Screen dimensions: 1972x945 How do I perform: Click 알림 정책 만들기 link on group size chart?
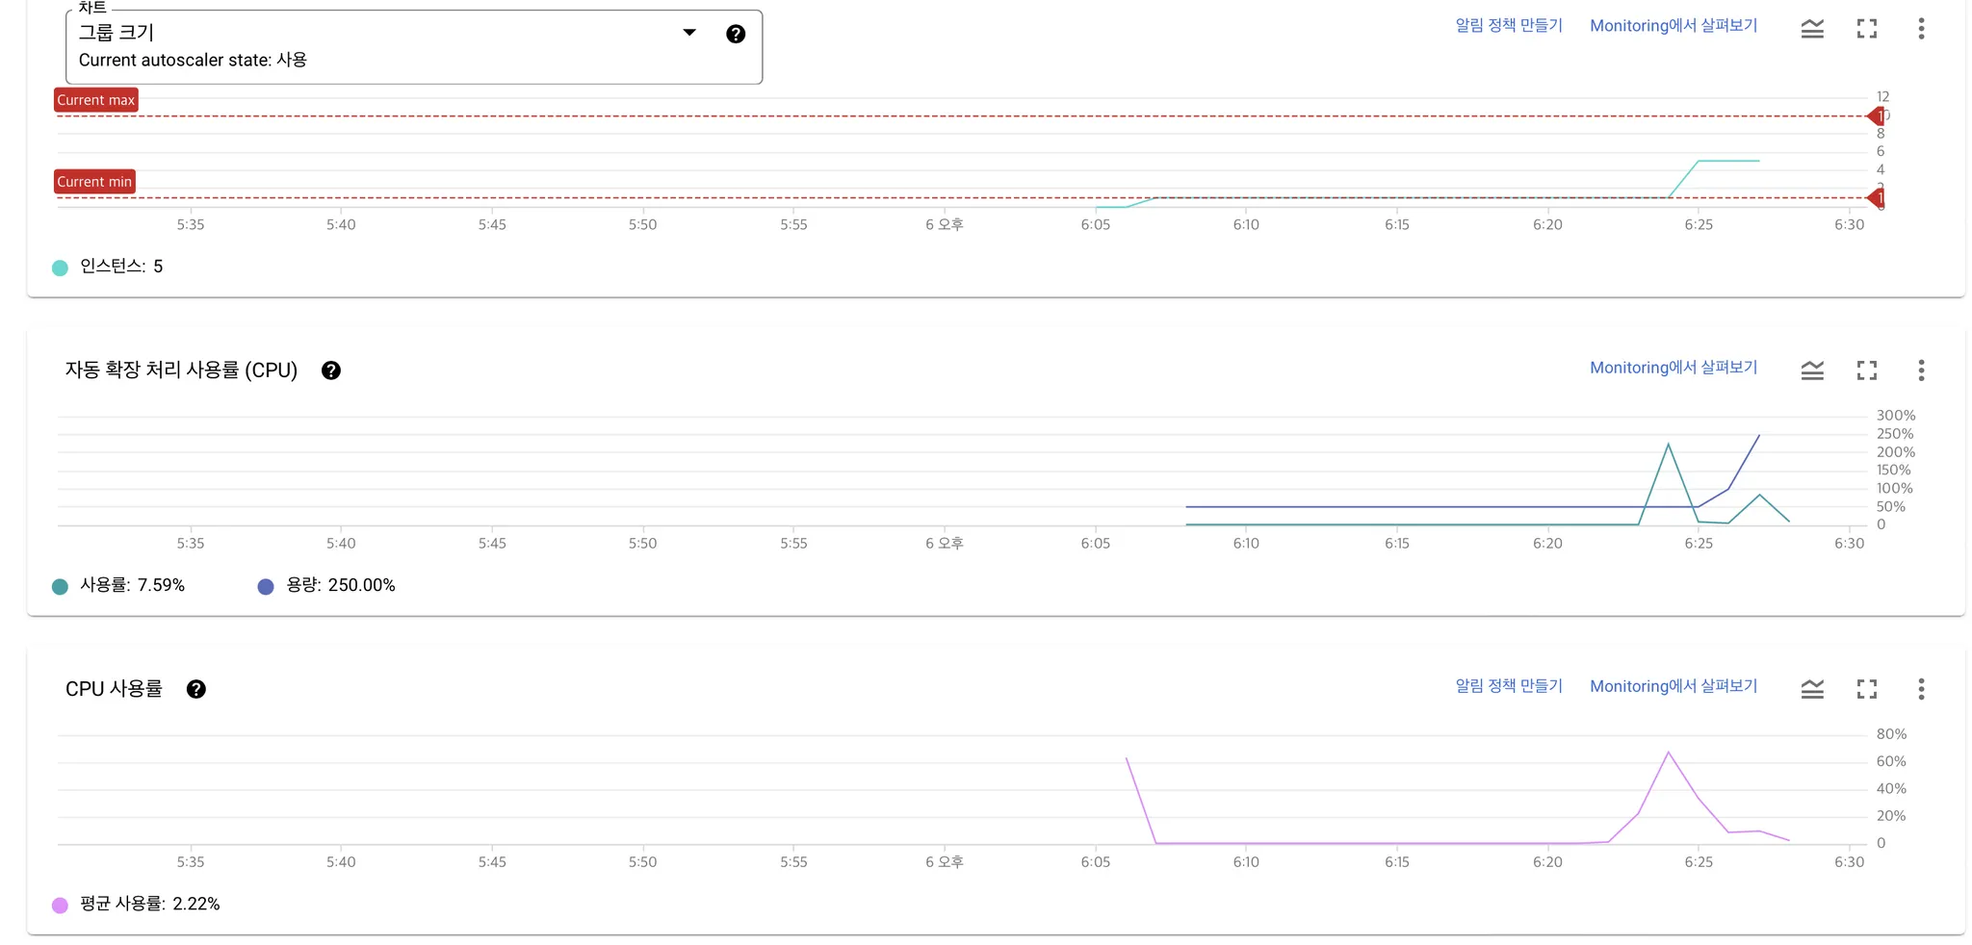pos(1509,26)
